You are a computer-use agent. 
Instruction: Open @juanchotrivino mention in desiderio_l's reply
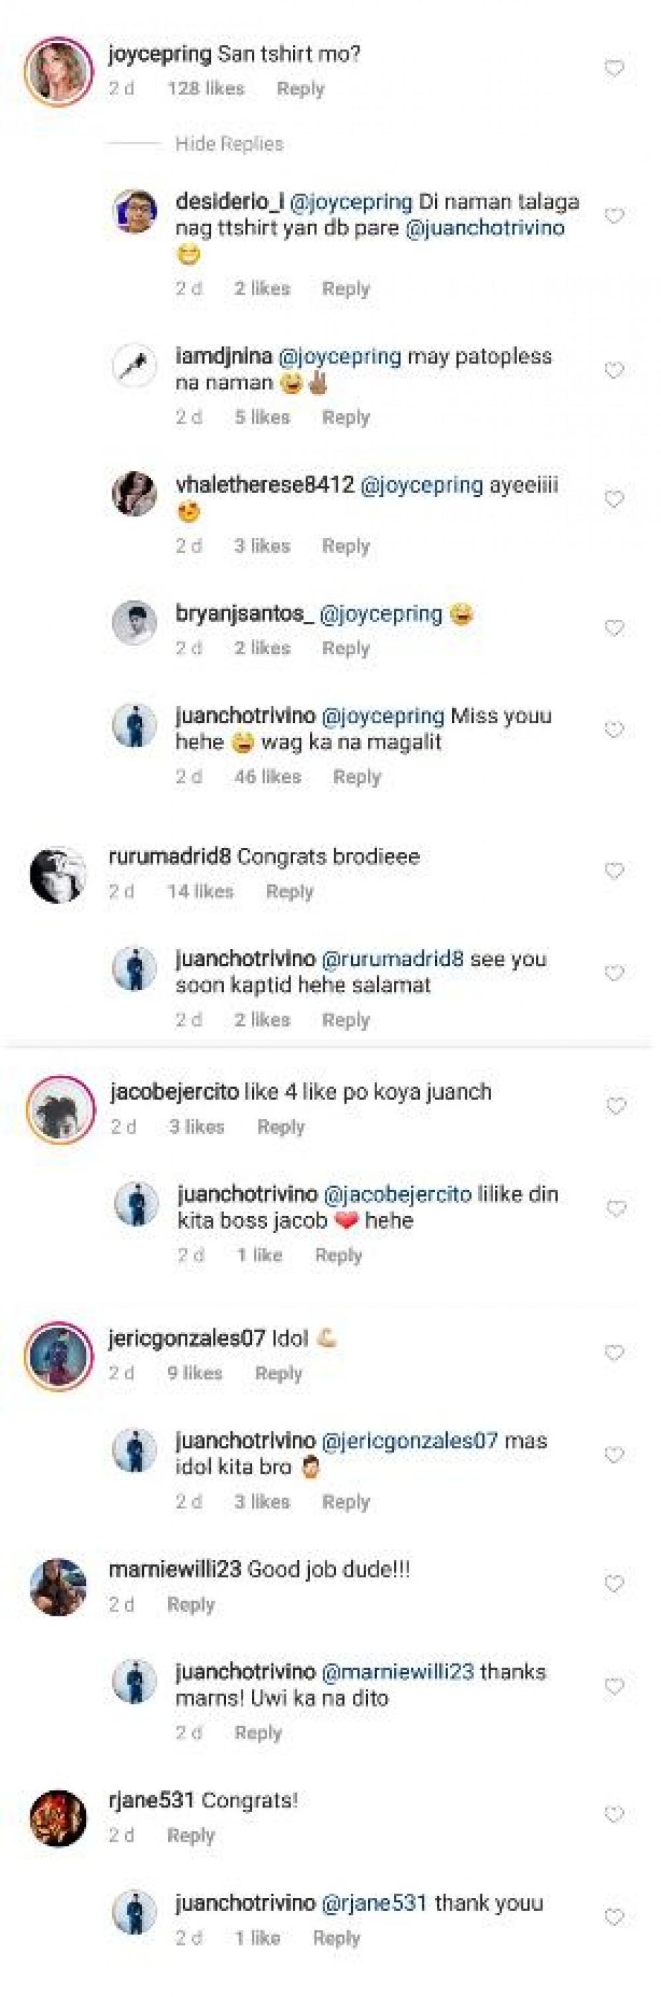485,228
